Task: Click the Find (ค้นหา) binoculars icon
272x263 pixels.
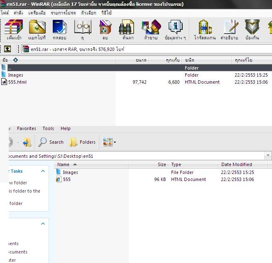Action: click(127, 27)
